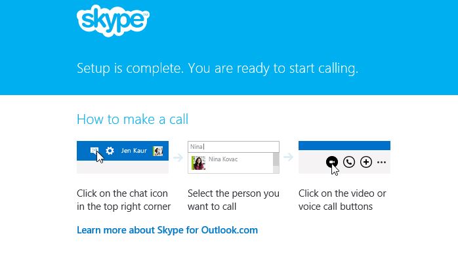Click the plus add icon
The width and height of the screenshot is (458, 278).
tap(365, 162)
